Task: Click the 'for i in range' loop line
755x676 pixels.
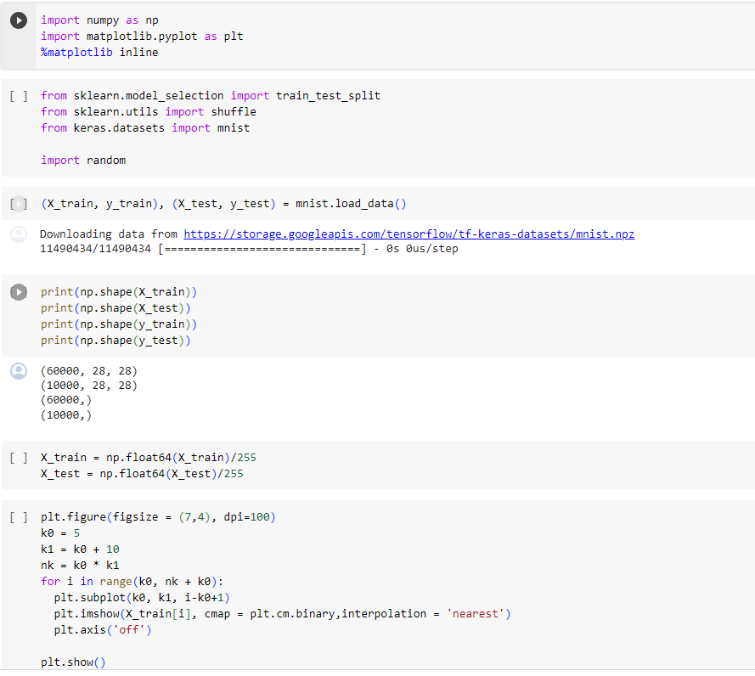Action: click(x=132, y=581)
